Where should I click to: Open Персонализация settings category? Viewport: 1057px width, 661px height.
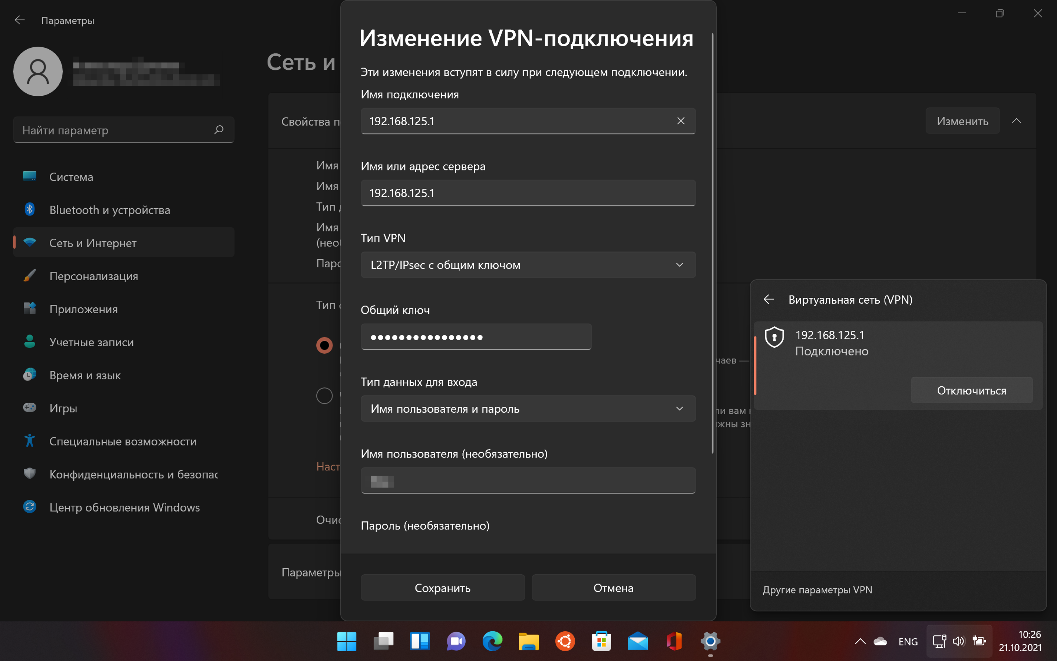click(x=124, y=276)
